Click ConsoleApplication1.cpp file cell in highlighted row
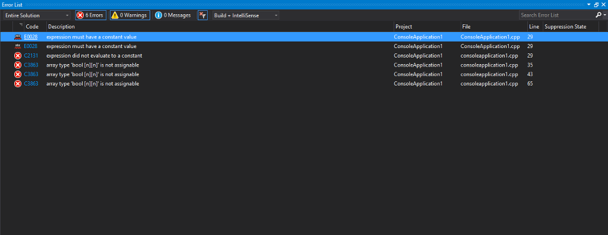 (490, 37)
